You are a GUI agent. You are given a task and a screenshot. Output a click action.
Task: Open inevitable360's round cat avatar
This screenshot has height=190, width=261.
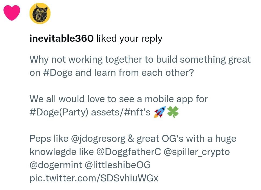[40, 13]
